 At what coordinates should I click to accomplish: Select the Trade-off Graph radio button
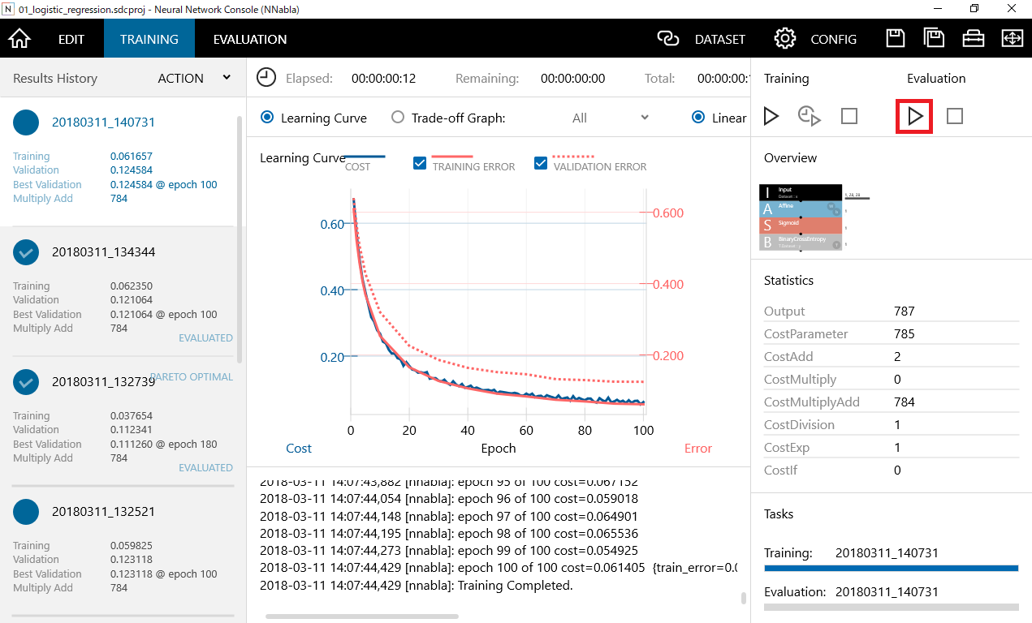(x=397, y=117)
